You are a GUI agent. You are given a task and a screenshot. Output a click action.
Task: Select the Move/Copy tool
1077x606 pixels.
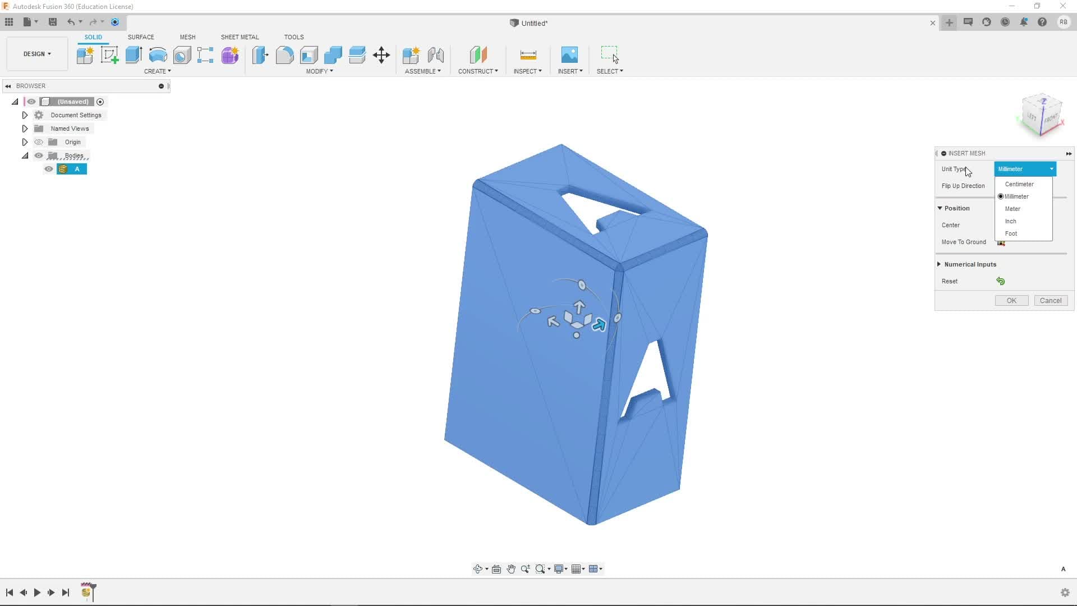click(x=381, y=55)
